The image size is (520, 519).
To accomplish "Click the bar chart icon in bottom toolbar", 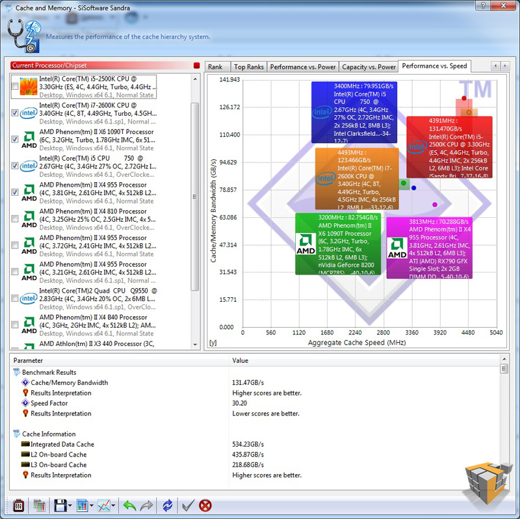I will coord(82,506).
